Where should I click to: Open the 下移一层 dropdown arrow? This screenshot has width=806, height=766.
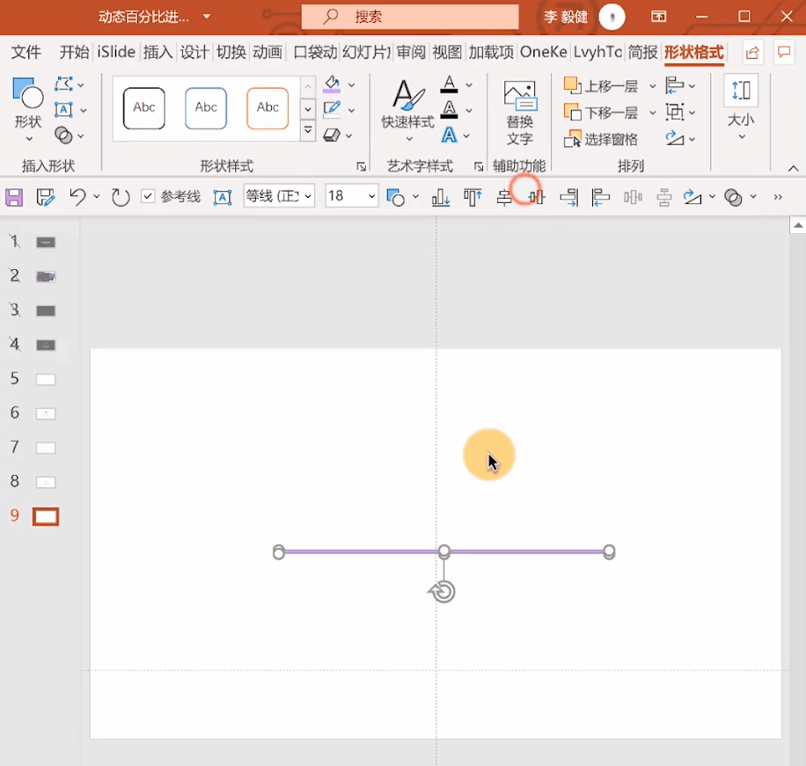pos(652,113)
